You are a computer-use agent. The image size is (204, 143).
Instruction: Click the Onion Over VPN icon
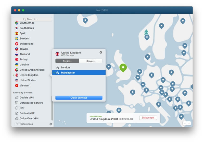17,119
